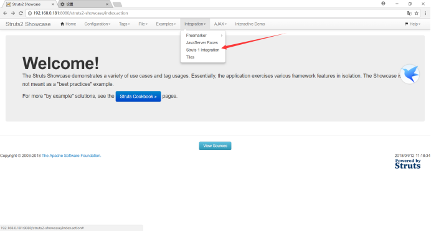The image size is (431, 231).
Task: Click the browser forward arrow
Action: pos(13,13)
